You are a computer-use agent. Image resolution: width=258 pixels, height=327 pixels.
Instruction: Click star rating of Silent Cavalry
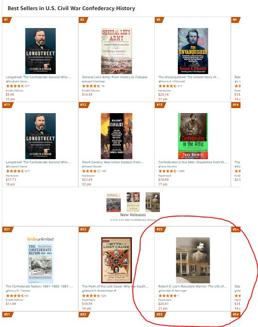pos(91,171)
